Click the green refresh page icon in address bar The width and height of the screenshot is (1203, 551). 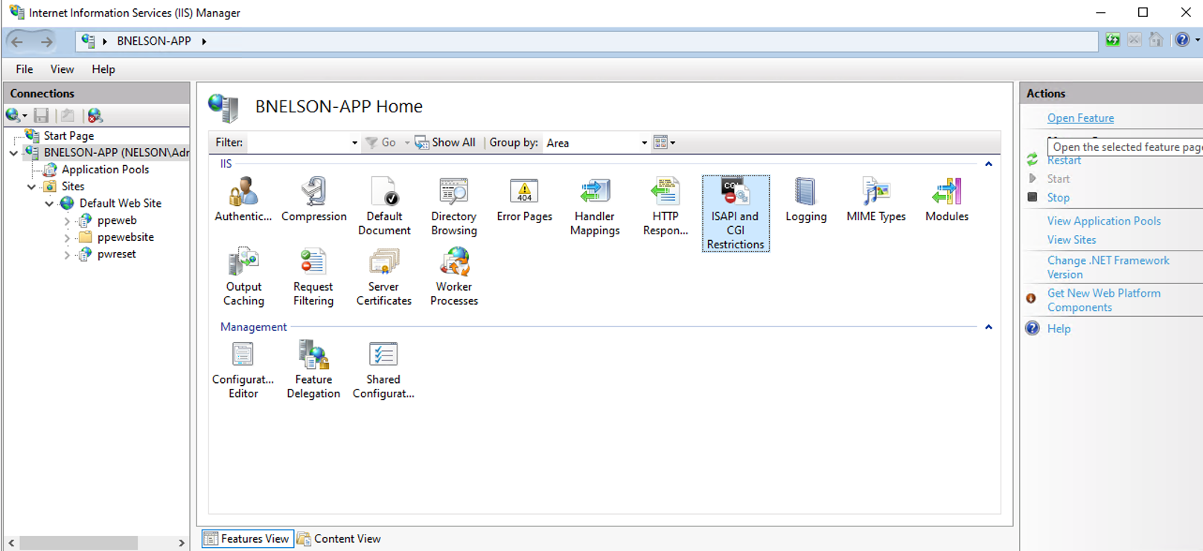point(1112,40)
